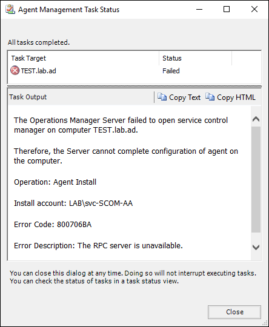
Task: Click the Task Output vertical scrollbar thumb
Action: [x=256, y=179]
